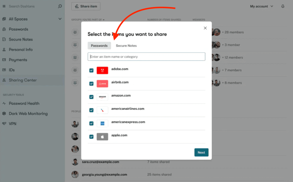Uncheck the americanairlines.com checkbox
The height and width of the screenshot is (182, 293).
click(x=91, y=110)
